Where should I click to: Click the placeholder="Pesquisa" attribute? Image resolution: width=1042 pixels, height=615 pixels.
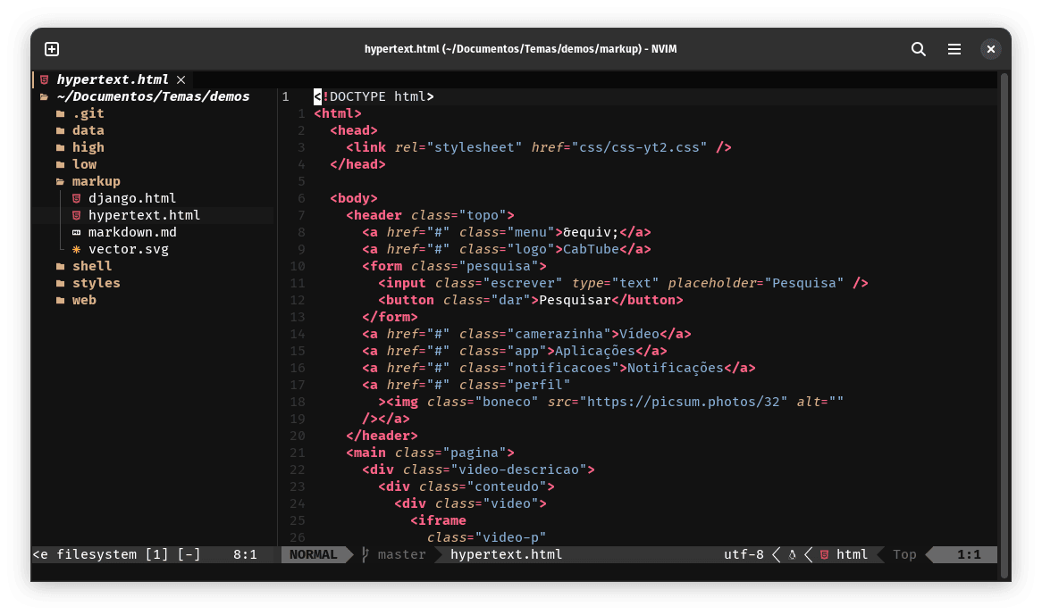755,283
